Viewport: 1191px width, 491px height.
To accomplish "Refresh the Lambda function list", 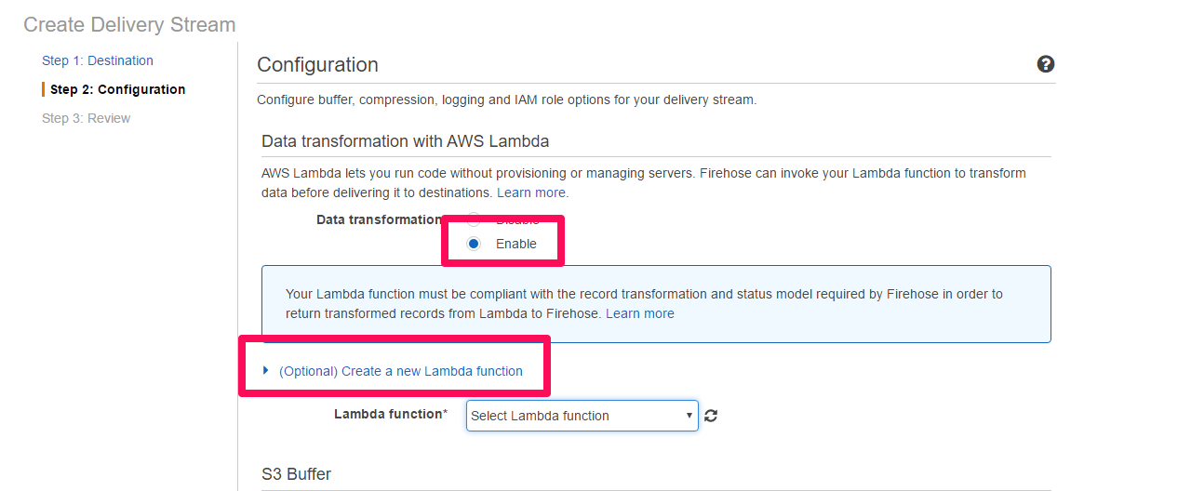I will tap(711, 416).
